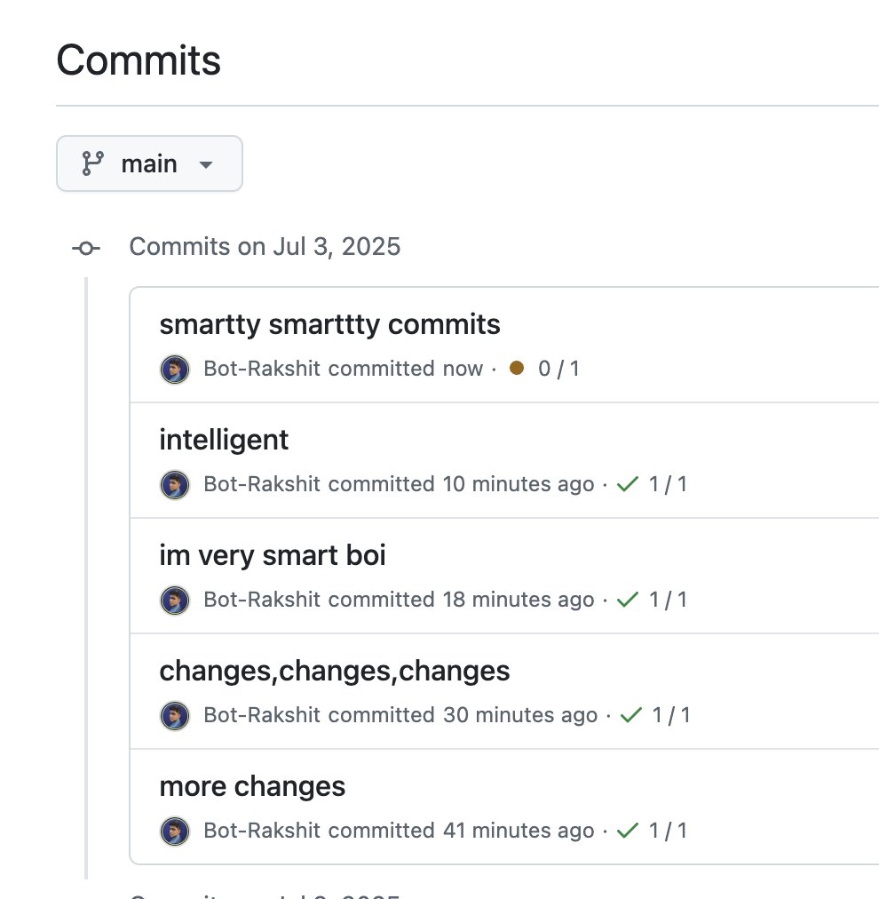The width and height of the screenshot is (879, 899).
Task: Click the avatar on 'smartty smarttty commits'
Action: click(175, 370)
